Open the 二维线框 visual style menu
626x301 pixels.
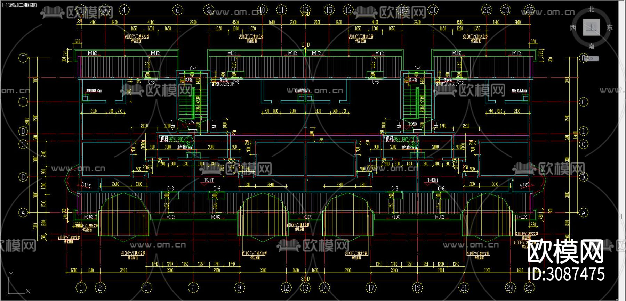pos(28,5)
